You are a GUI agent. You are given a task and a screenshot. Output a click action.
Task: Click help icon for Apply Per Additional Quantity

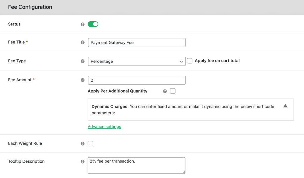165,91
